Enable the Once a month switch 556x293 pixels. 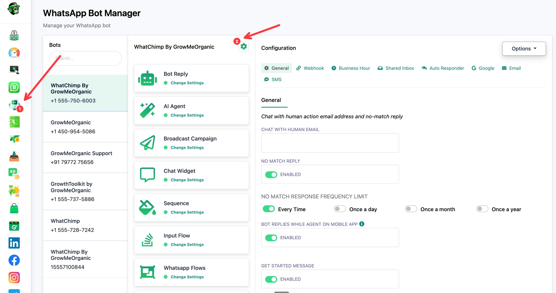411,209
